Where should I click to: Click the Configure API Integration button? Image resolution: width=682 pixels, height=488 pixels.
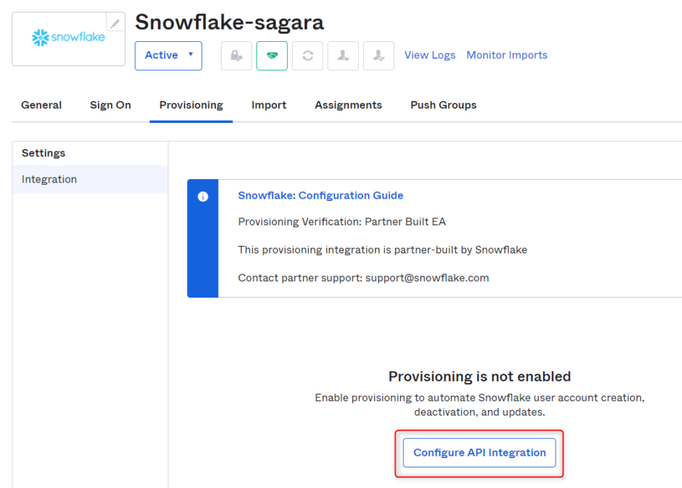pyautogui.click(x=479, y=452)
